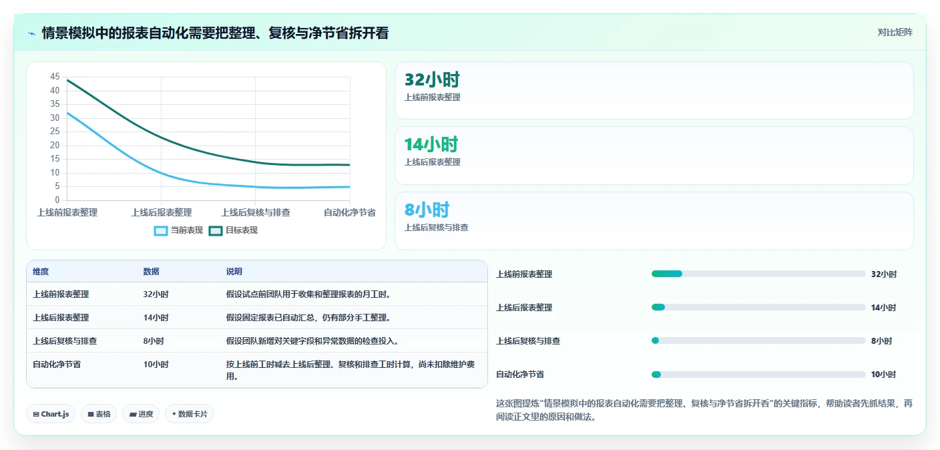Click the y-axis value 45 on chart
The width and height of the screenshot is (940, 450).
tap(55, 77)
